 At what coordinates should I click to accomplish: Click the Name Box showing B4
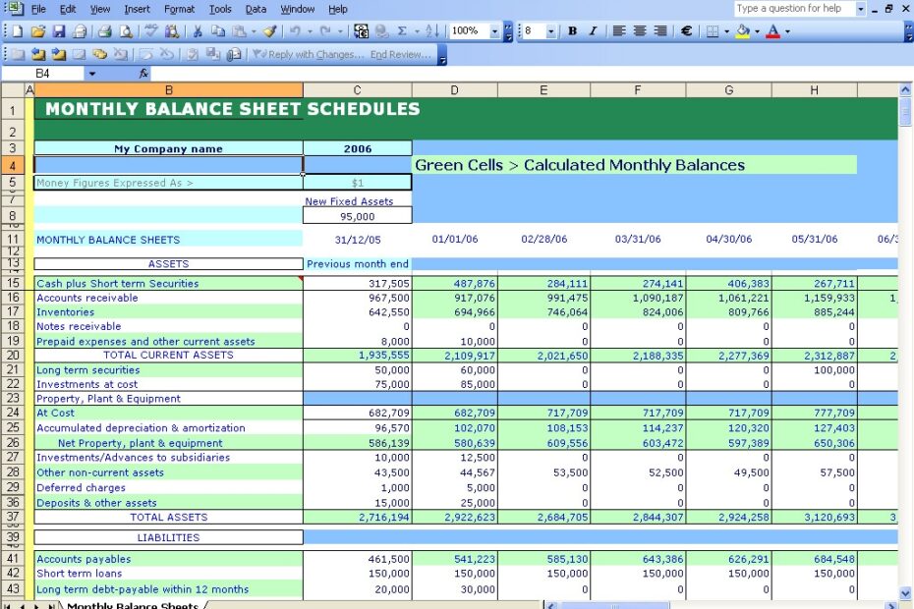[x=44, y=73]
